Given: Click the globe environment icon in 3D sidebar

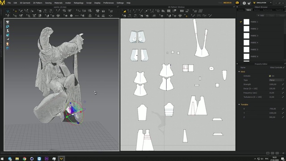Looking at the screenshot, I should pyautogui.click(x=8, y=48).
